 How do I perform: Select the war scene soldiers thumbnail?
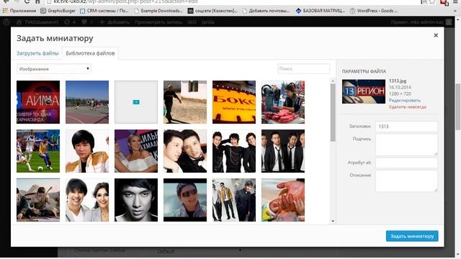[38, 200]
